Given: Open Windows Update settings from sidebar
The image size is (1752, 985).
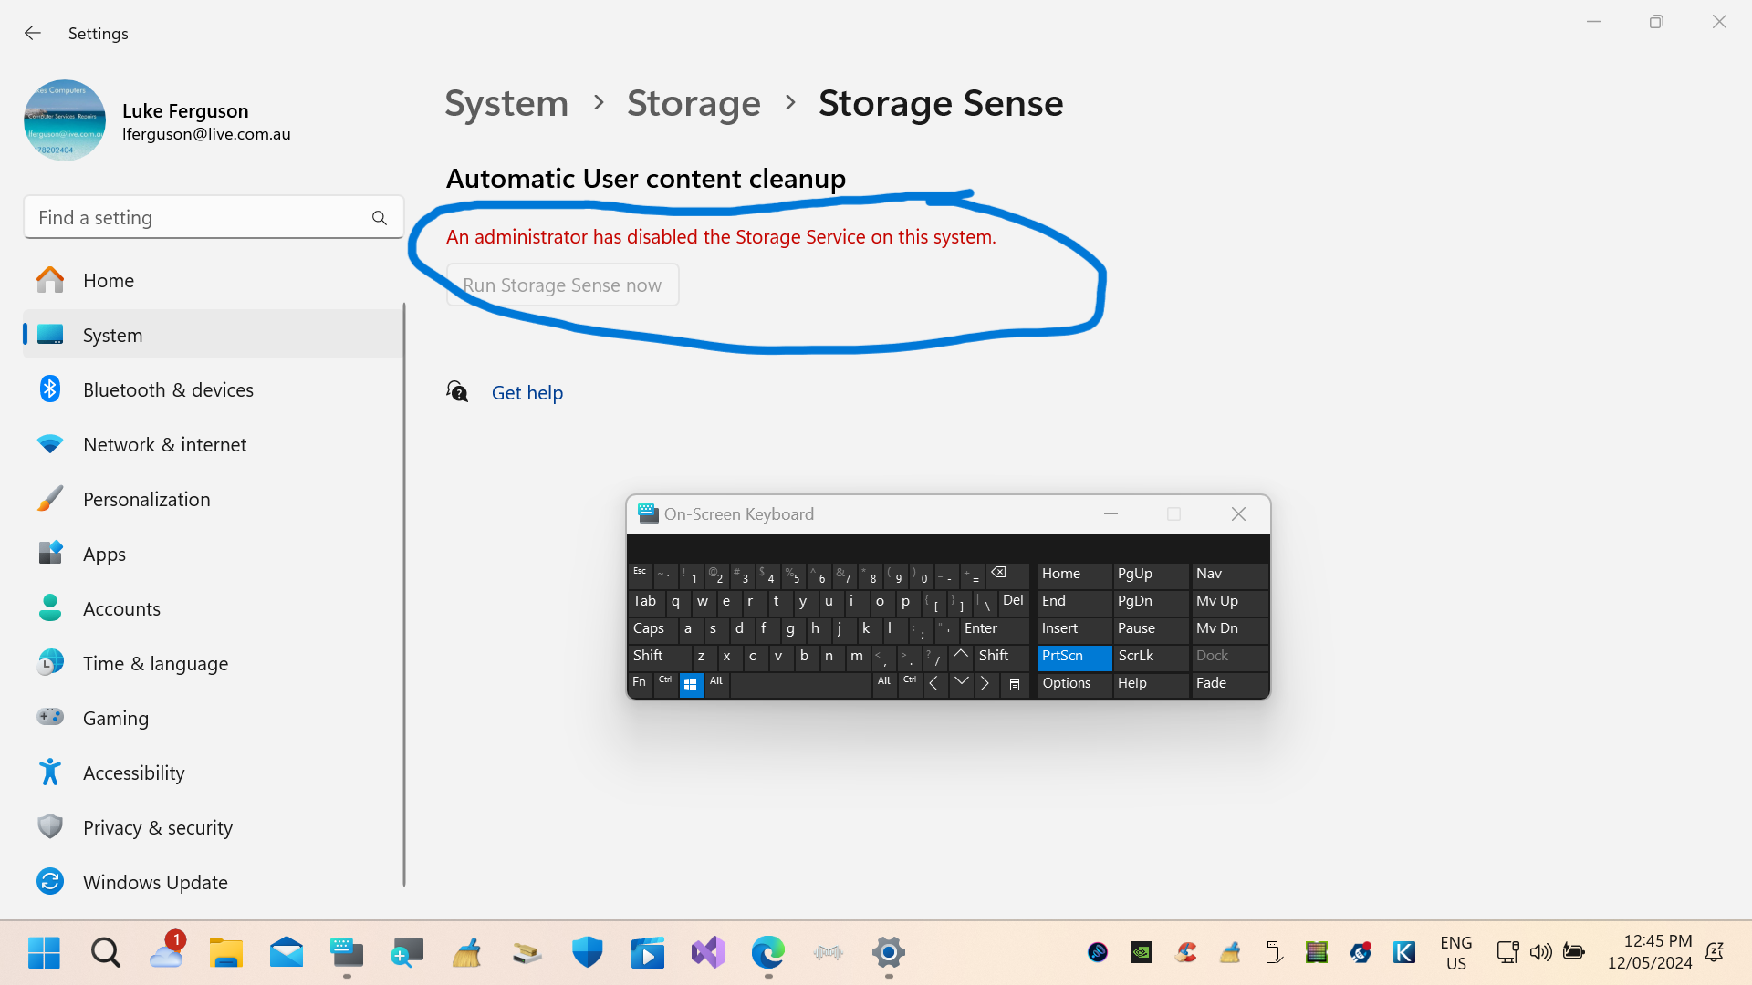Looking at the screenshot, I should (155, 882).
